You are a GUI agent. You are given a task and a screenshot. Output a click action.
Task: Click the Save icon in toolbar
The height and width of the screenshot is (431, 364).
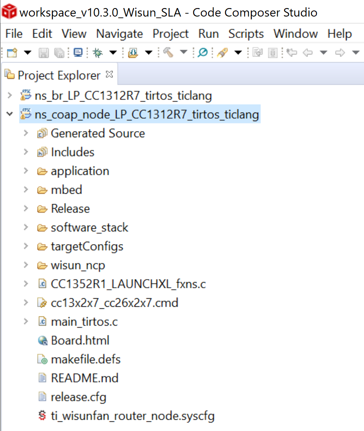click(x=43, y=52)
